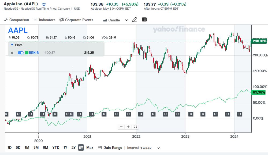
Task: Click the 0.00% axis label
Action: point(258,119)
